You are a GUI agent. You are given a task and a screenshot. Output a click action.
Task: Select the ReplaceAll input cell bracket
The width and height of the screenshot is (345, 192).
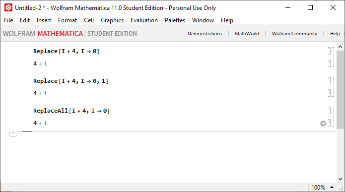(330, 111)
